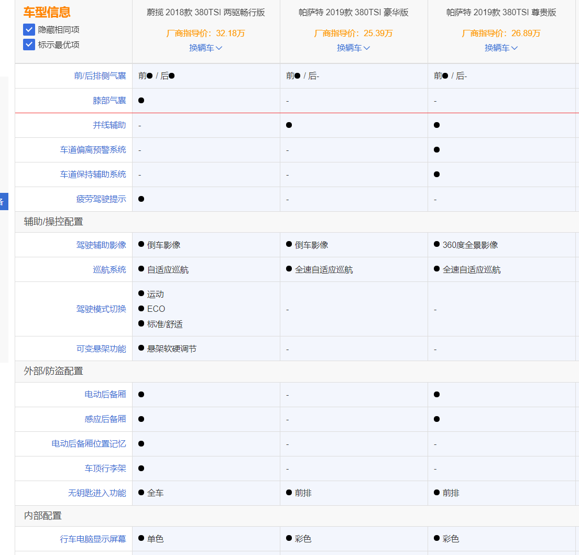579x555 pixels.
Task: Click the 厂商指导价 25.39万 price
Action: 353,33
